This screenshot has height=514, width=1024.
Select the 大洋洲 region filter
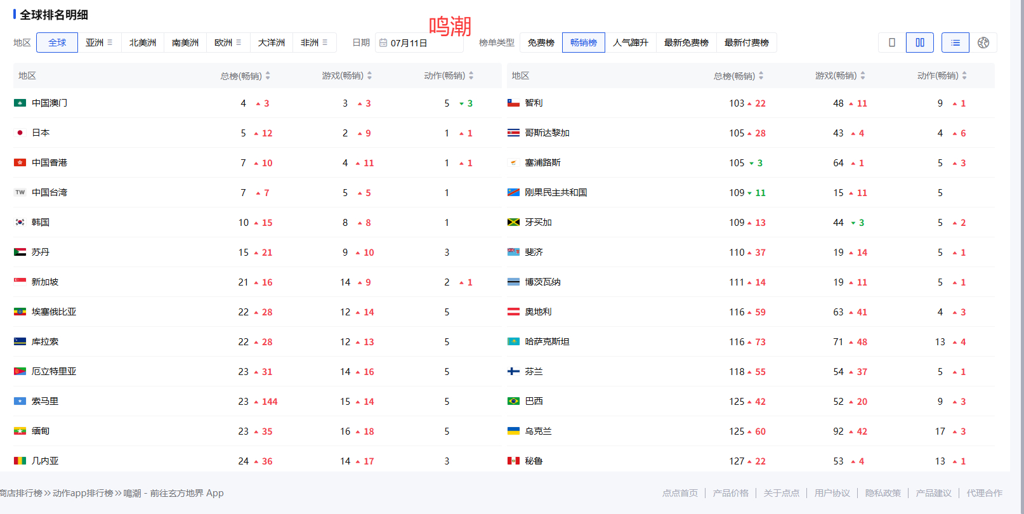(272, 43)
